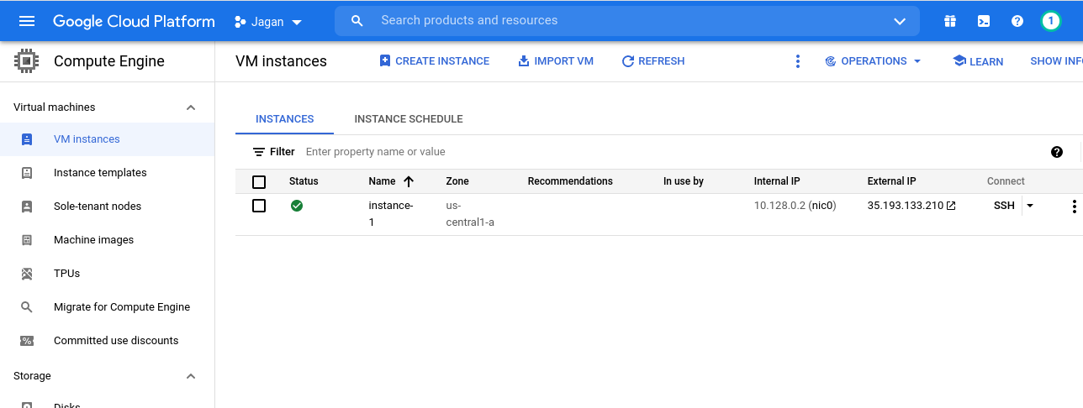Screen dimensions: 1083x408
Task: Open TPUs page
Action: click(66, 274)
